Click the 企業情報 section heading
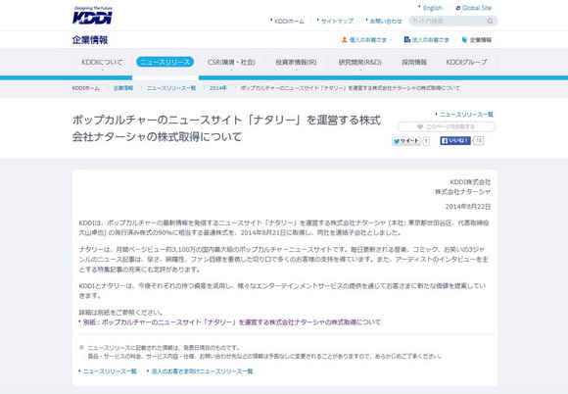Viewport: 568px width, 394px height. (x=90, y=40)
